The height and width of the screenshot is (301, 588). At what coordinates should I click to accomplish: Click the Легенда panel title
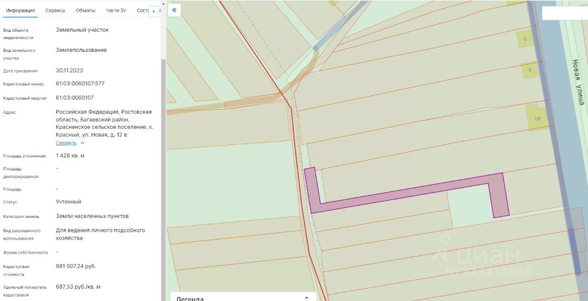(190, 298)
